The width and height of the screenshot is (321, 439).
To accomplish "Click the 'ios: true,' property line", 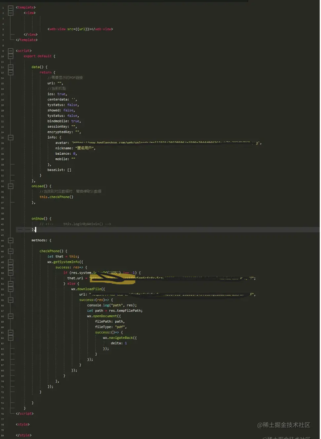I will pyautogui.click(x=57, y=94).
